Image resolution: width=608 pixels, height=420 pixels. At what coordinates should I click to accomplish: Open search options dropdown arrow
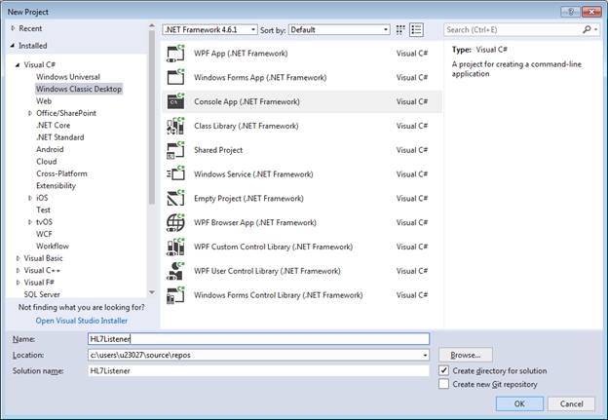[596, 29]
